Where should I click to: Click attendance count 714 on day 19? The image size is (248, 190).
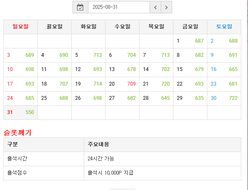(98, 84)
